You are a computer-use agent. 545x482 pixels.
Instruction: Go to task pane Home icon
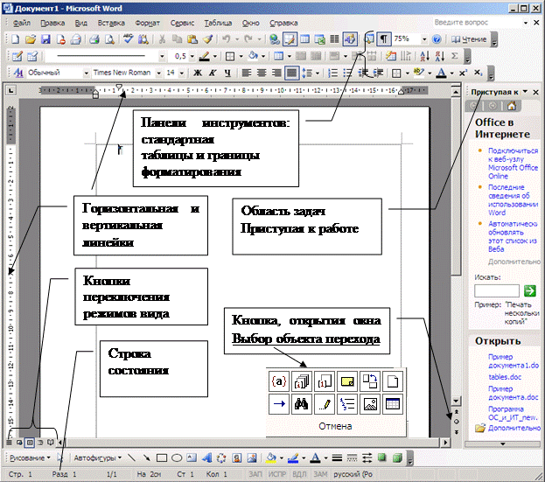(511, 106)
